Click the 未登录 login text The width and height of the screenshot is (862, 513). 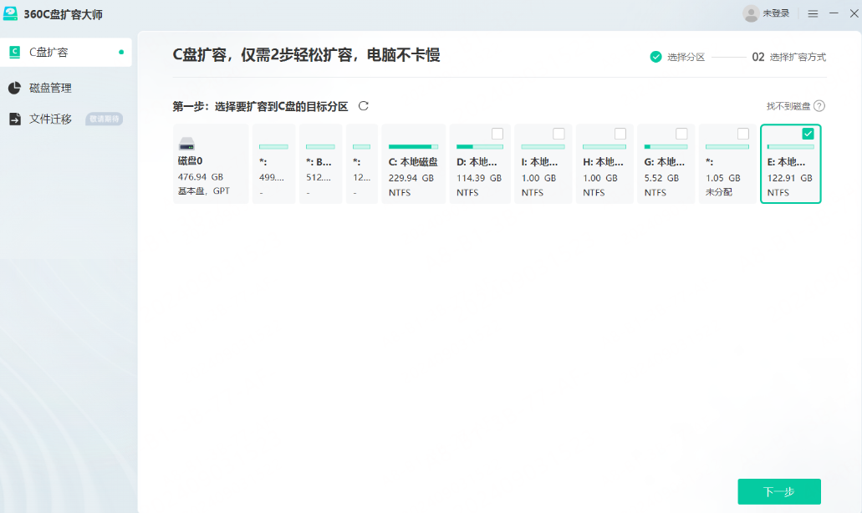click(777, 14)
